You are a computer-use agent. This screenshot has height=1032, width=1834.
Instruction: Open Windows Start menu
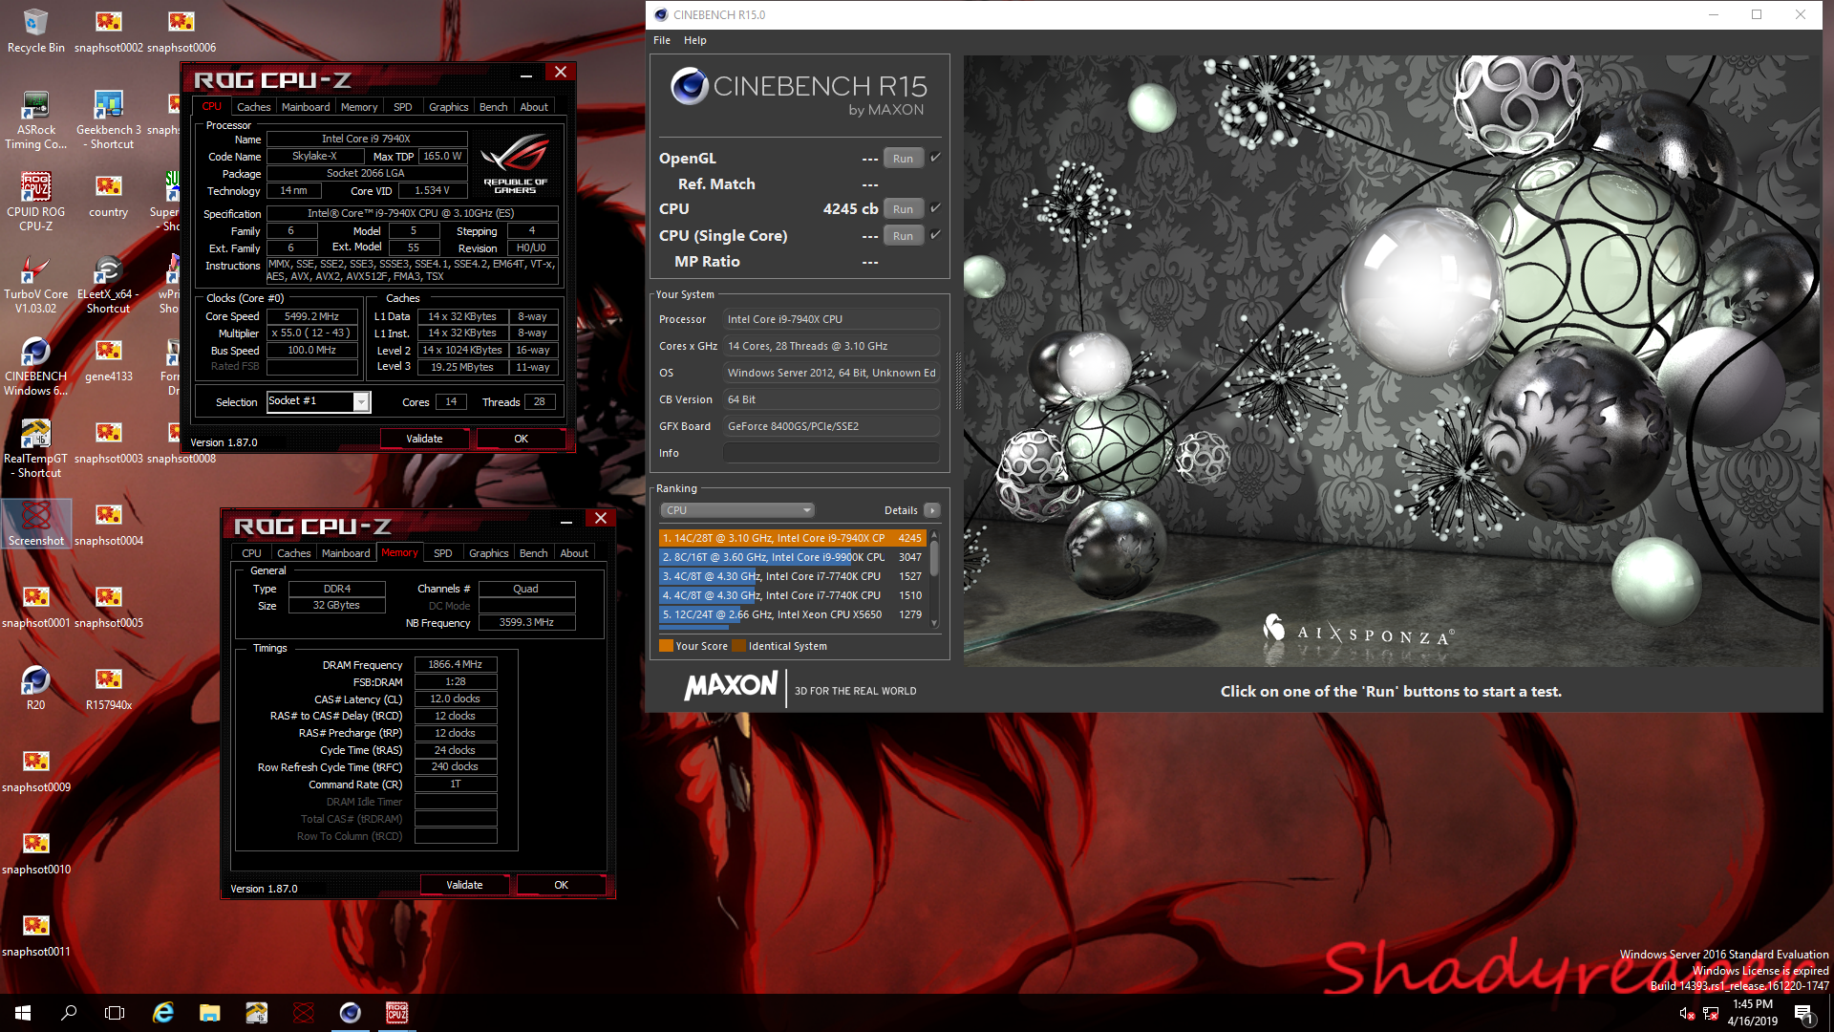[x=23, y=1013]
